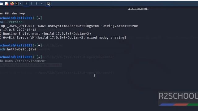Click 'mixed mode, sharing)' output text
Viewport: 198px width, 111px height.
[106, 38]
